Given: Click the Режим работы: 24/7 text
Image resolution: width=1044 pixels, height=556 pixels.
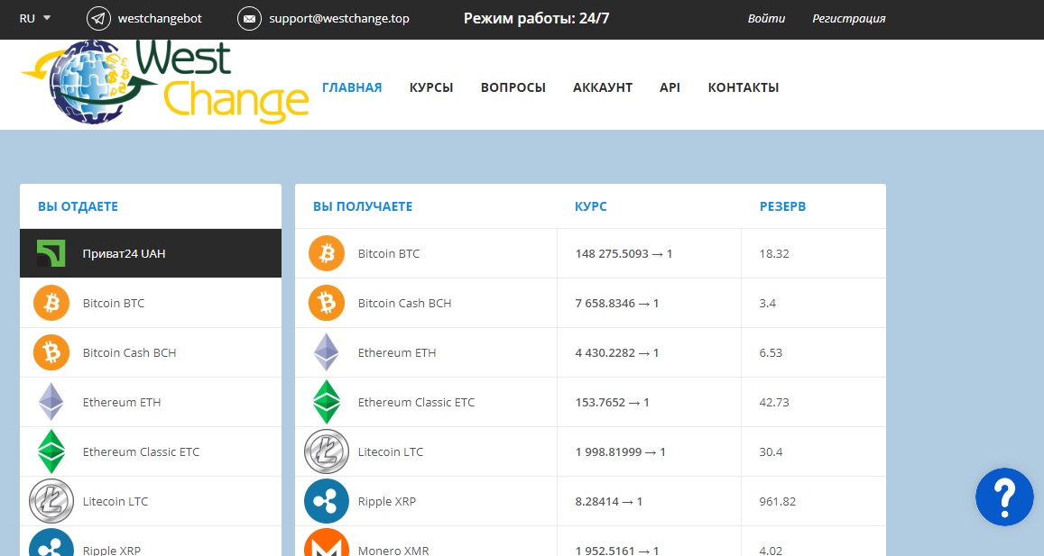Looking at the screenshot, I should 537,19.
